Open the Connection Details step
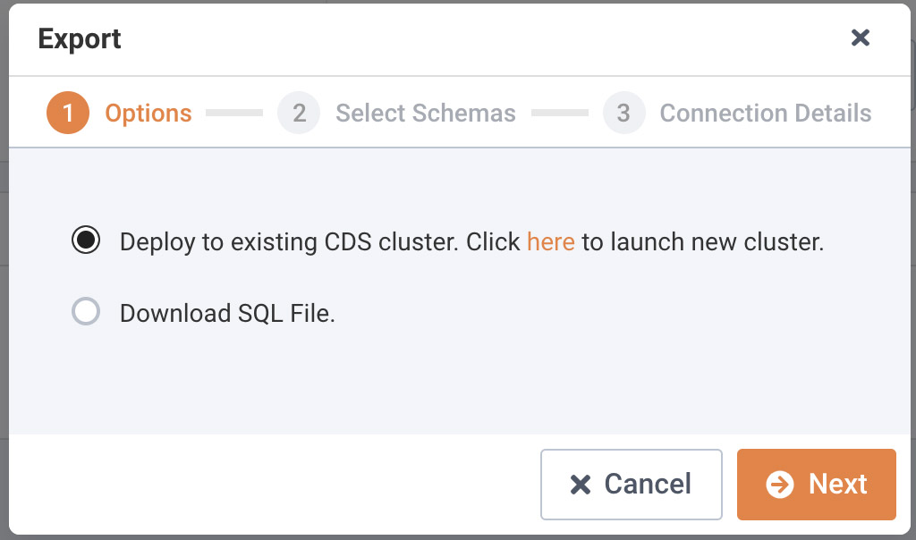The image size is (916, 540). [766, 114]
